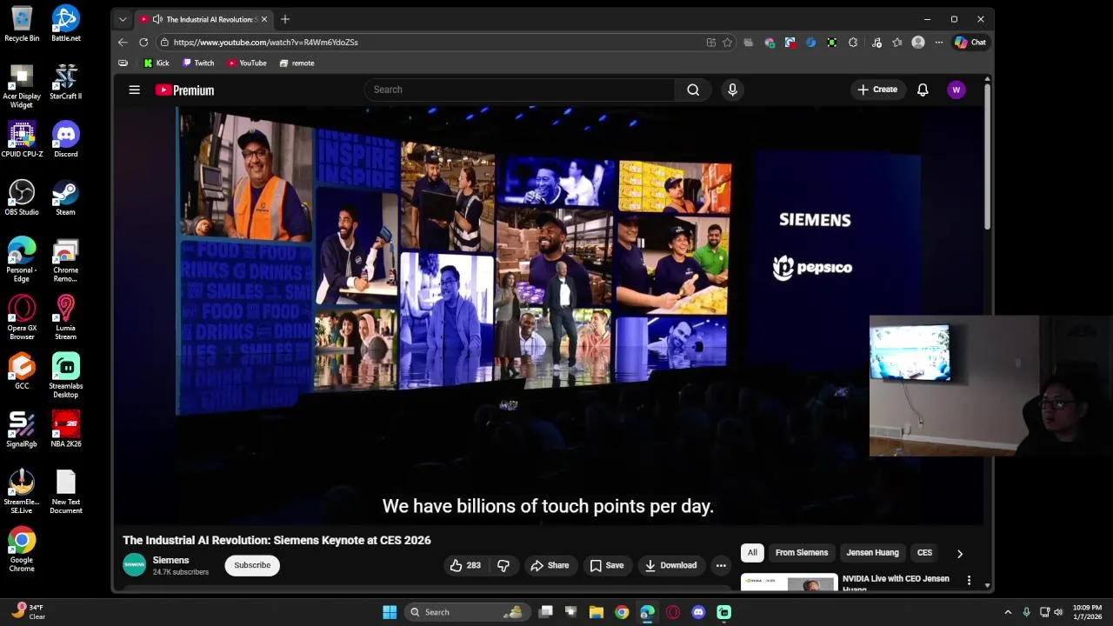This screenshot has width=1113, height=626.
Task: Save the video to a playlist
Action: pos(606,565)
